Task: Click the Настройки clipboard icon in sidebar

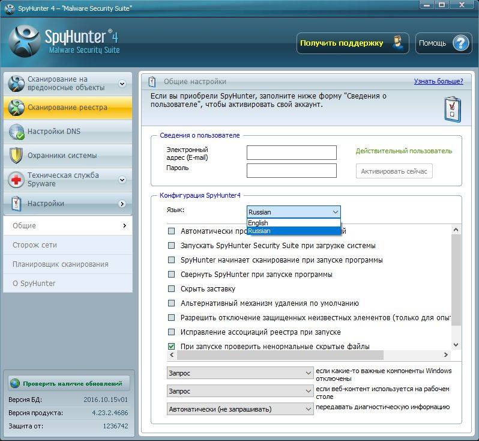Action: pos(16,204)
